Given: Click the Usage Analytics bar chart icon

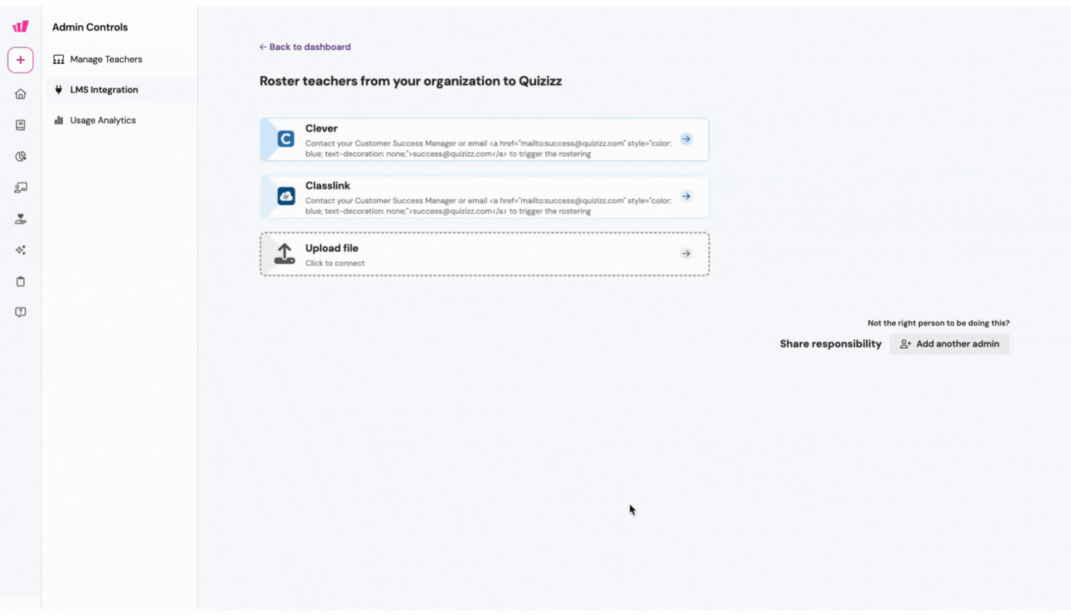Looking at the screenshot, I should click(x=58, y=120).
